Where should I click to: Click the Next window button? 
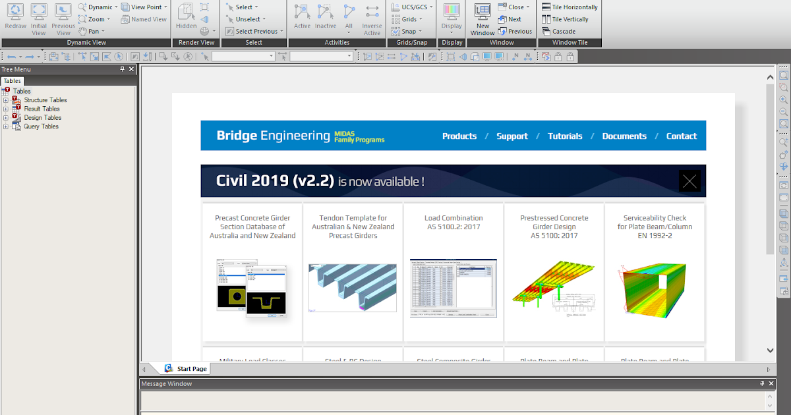(x=510, y=19)
